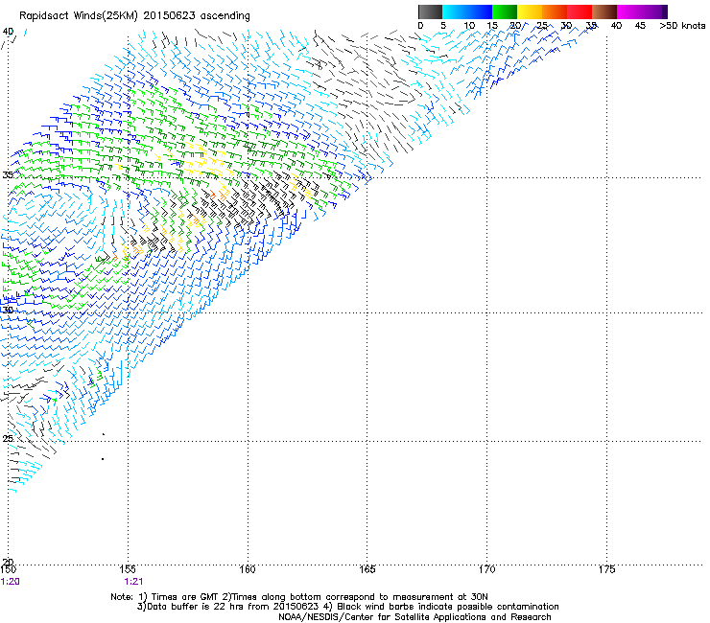
Task: Click the '>50 knots' legend label
Action: [x=682, y=26]
